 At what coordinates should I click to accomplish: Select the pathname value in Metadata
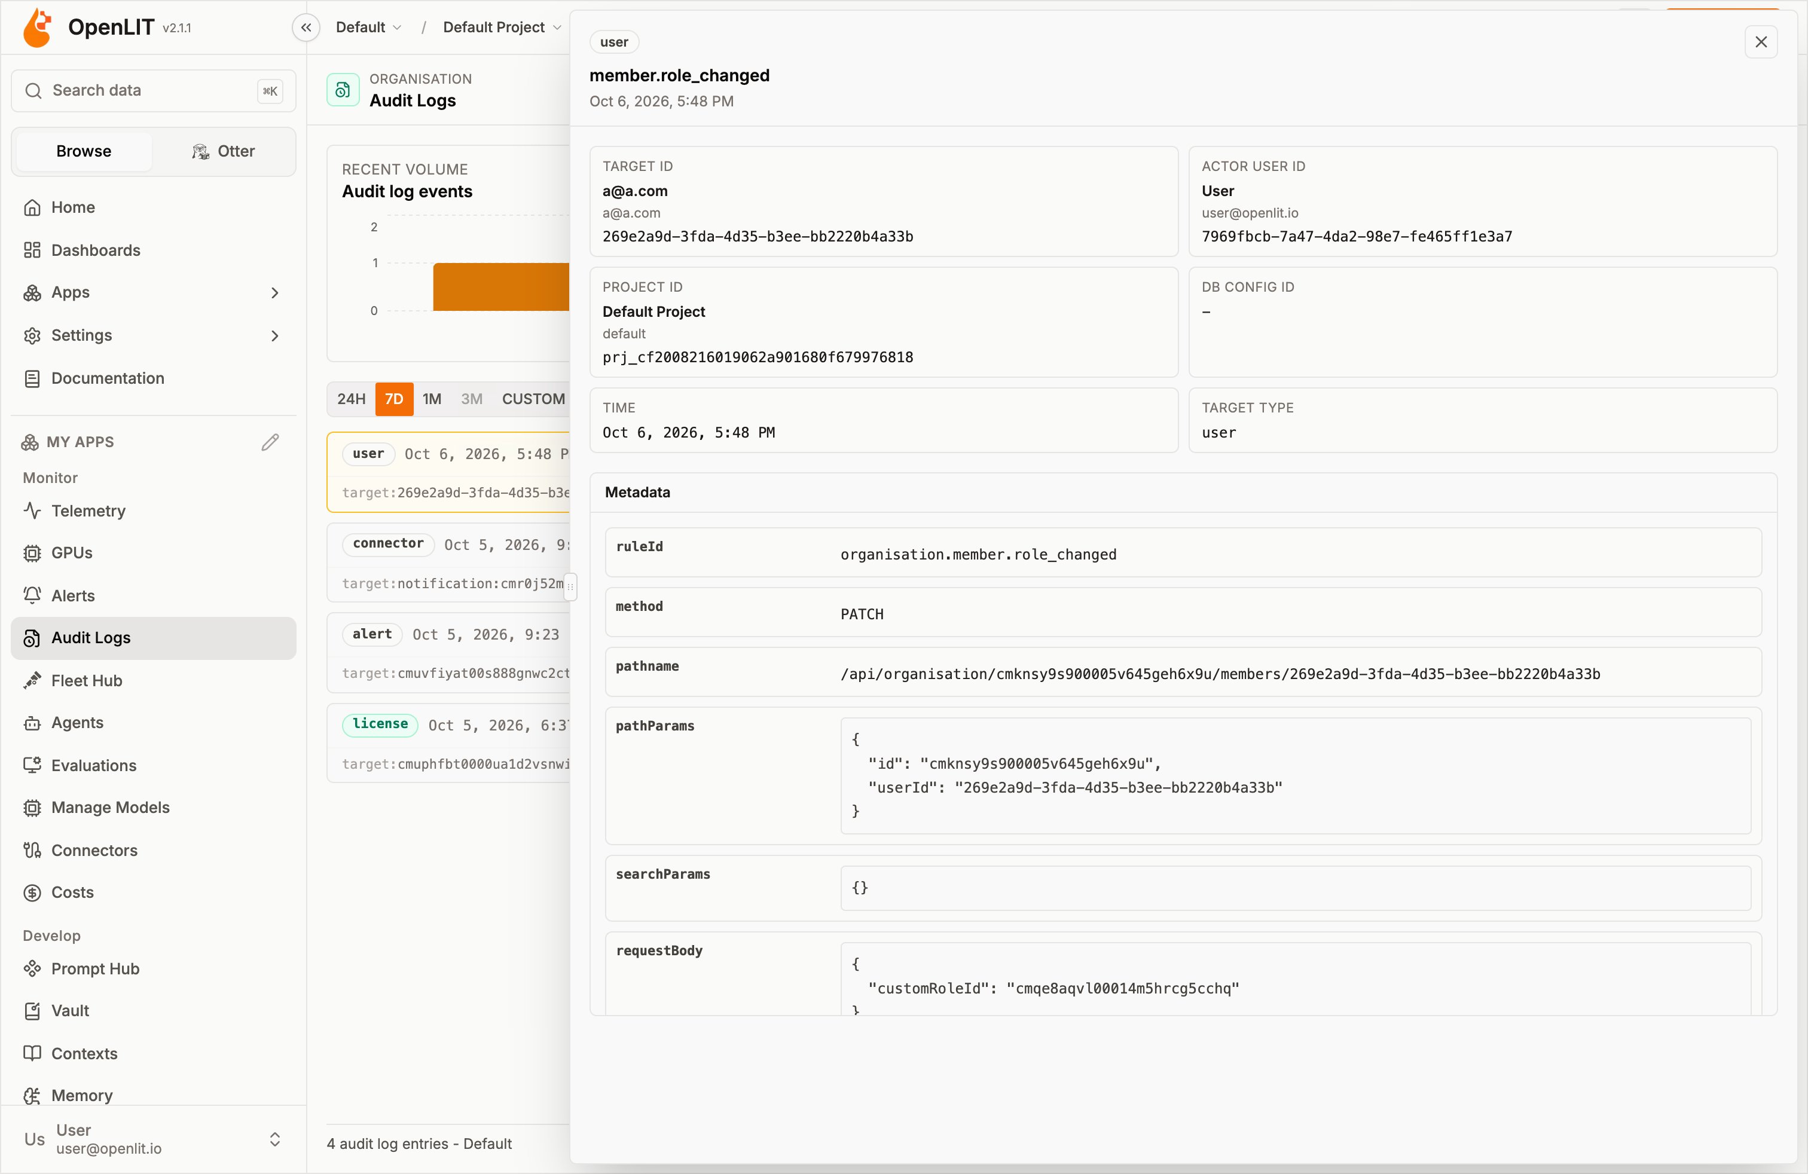click(1220, 674)
